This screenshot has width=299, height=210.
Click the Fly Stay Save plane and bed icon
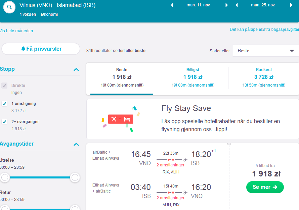click(121, 119)
